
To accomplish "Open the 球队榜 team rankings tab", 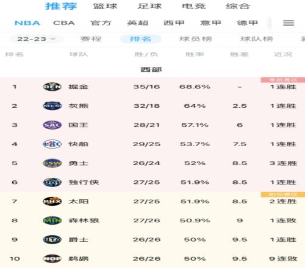I will [x=257, y=39].
